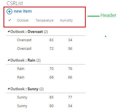Select the Sunny row with temperature 85
This screenshot has width=119, height=110.
point(46,97)
